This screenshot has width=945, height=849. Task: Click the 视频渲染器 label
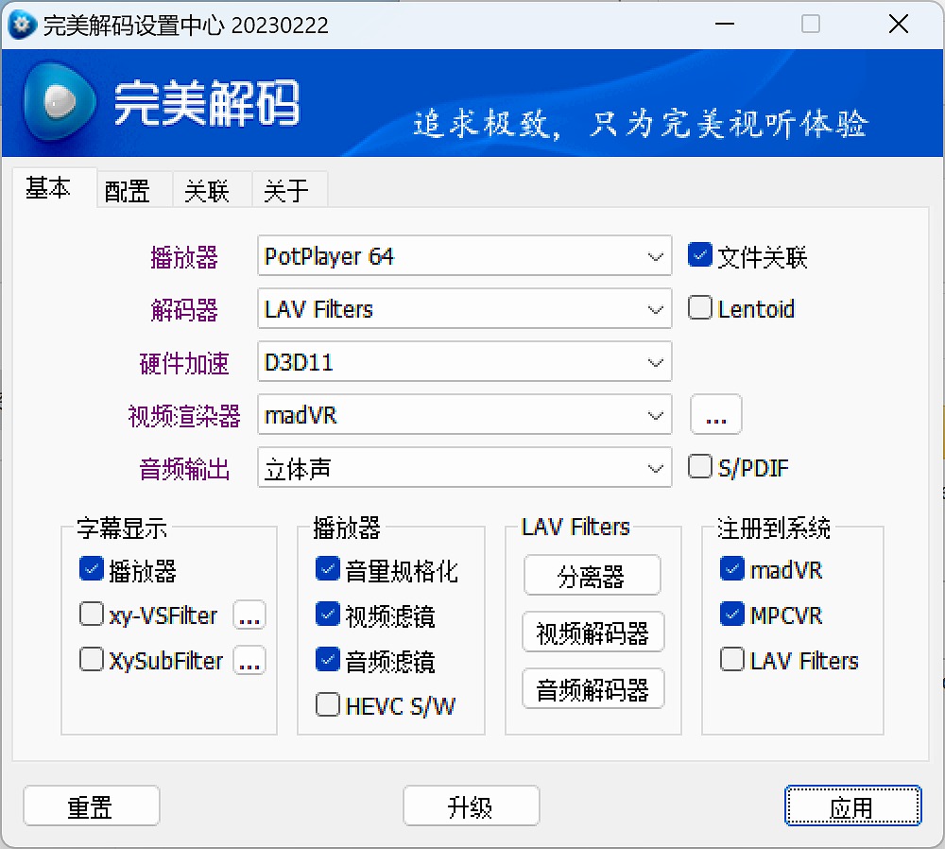[184, 416]
